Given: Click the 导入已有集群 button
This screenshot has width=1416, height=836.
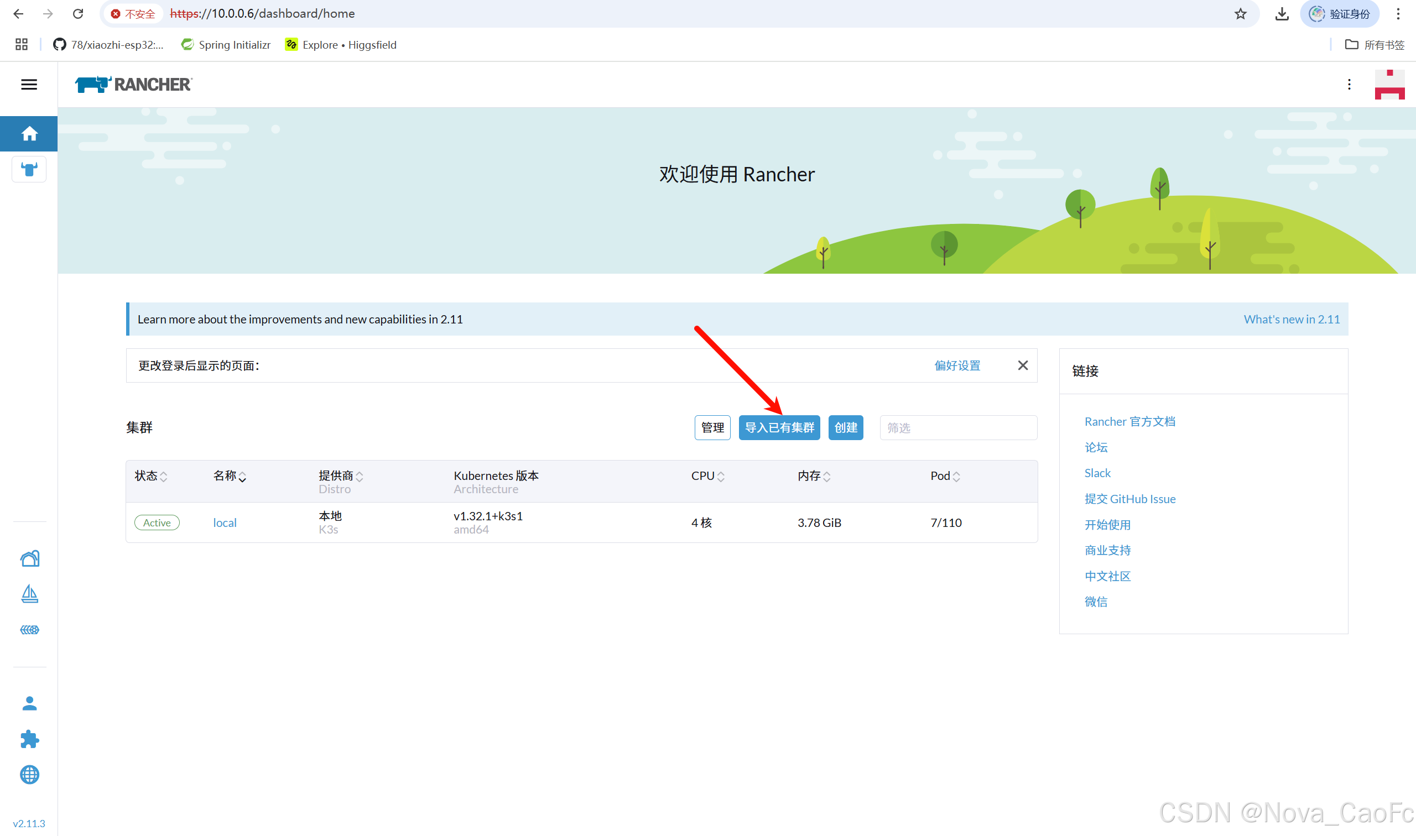Looking at the screenshot, I should point(779,427).
